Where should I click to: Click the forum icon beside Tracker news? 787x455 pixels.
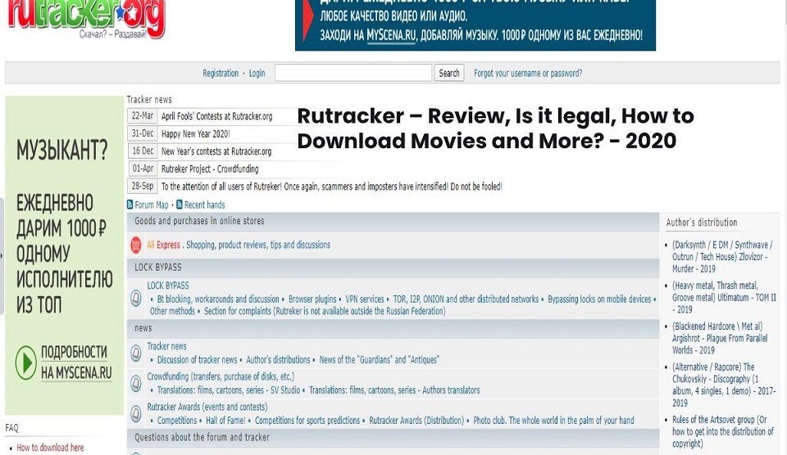[136, 353]
